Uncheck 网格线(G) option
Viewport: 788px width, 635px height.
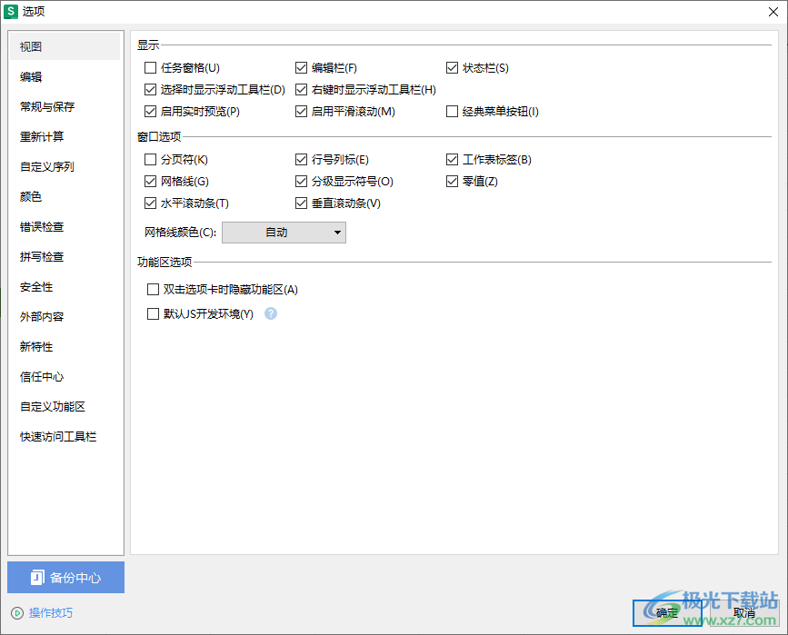coord(150,182)
